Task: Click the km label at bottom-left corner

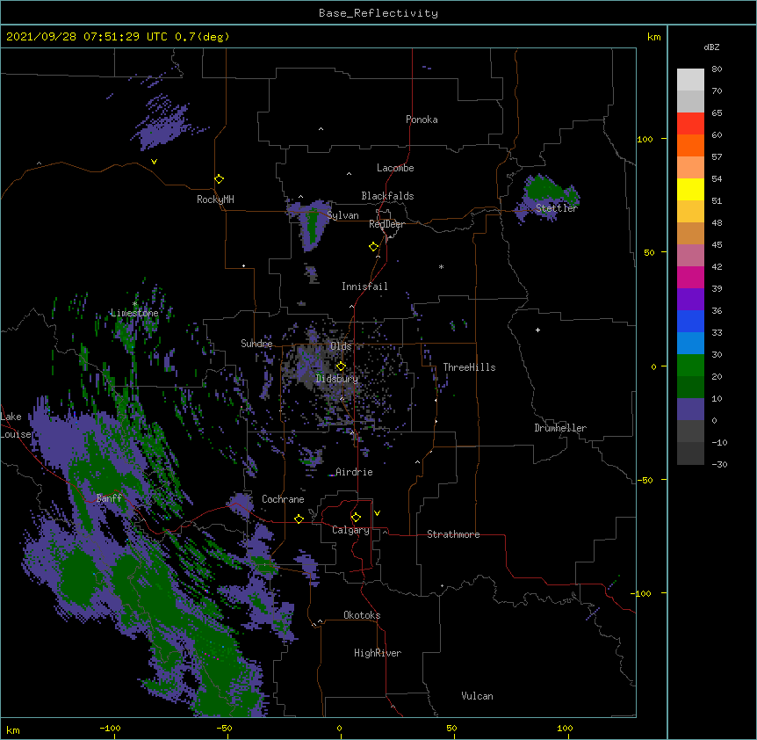Action: click(13, 730)
